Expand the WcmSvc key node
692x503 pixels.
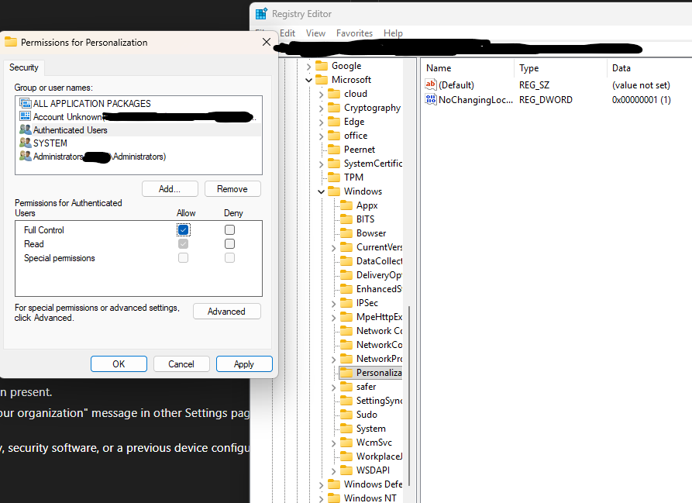tap(333, 443)
